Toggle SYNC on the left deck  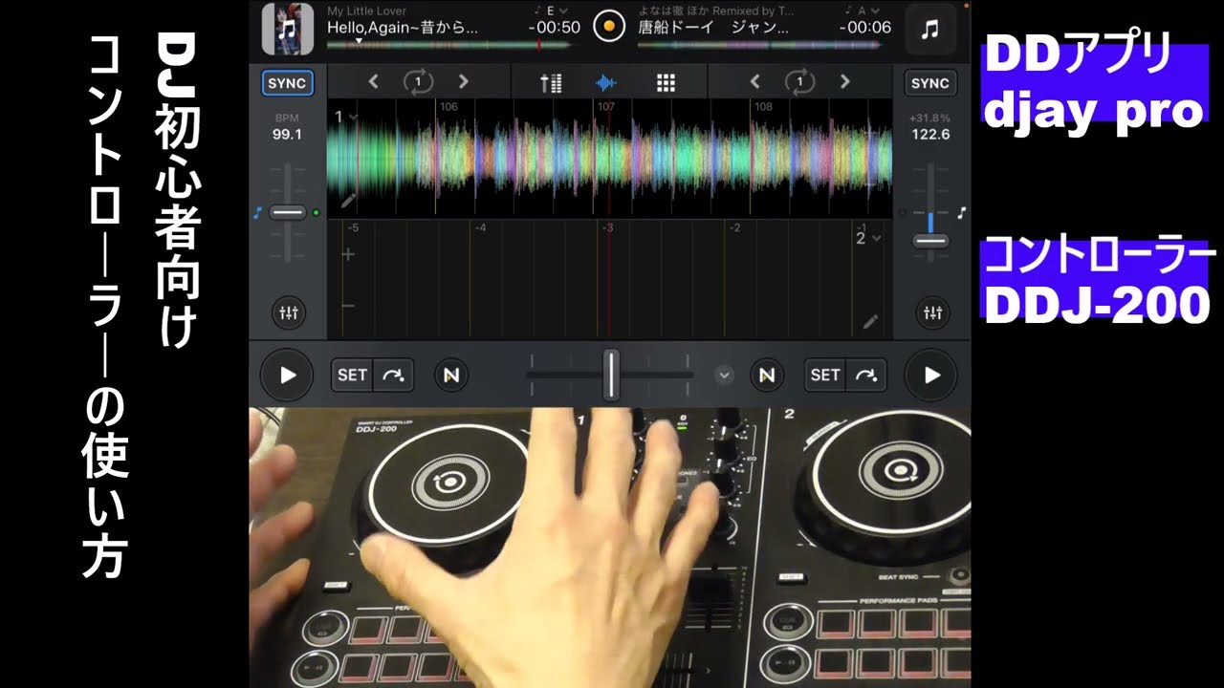pos(287,83)
